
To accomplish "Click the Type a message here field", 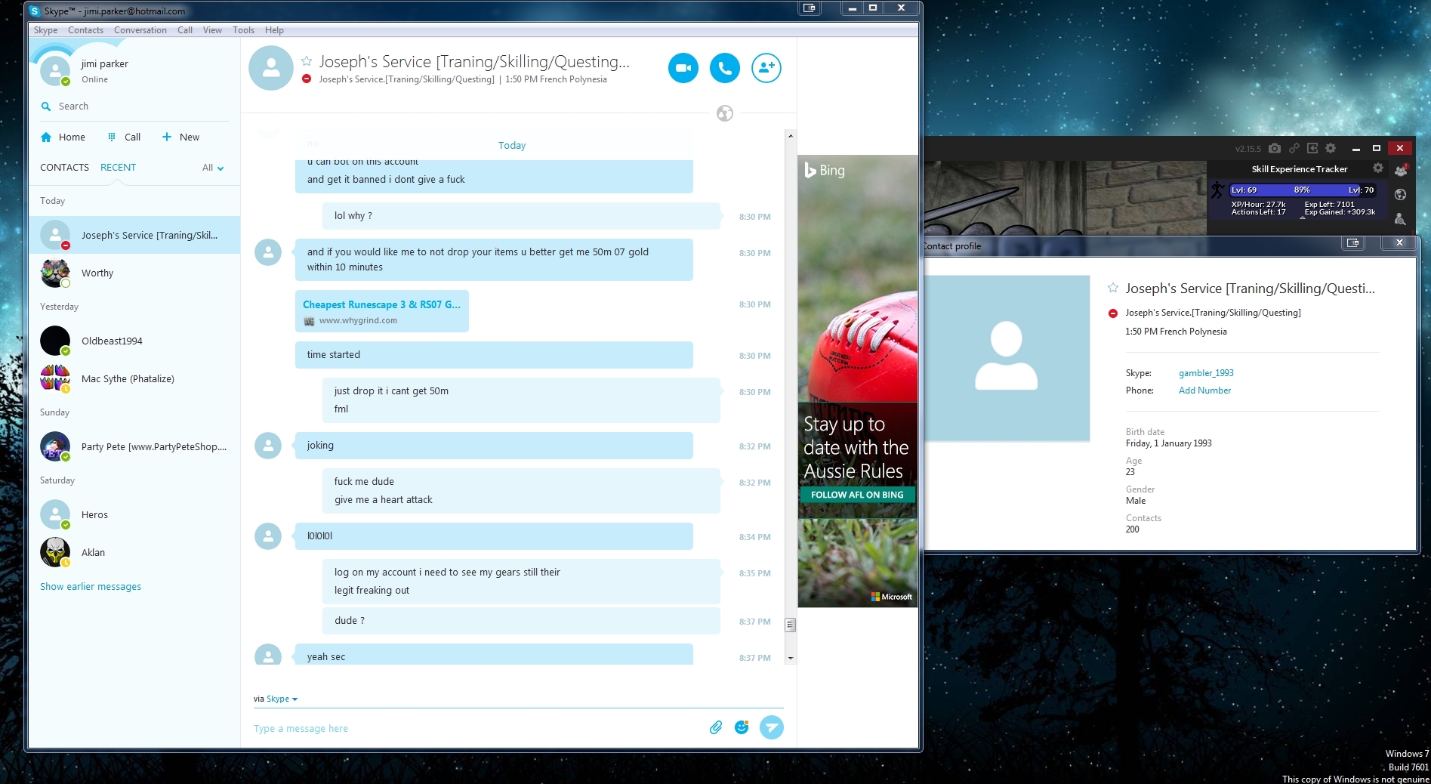I will pos(476,728).
